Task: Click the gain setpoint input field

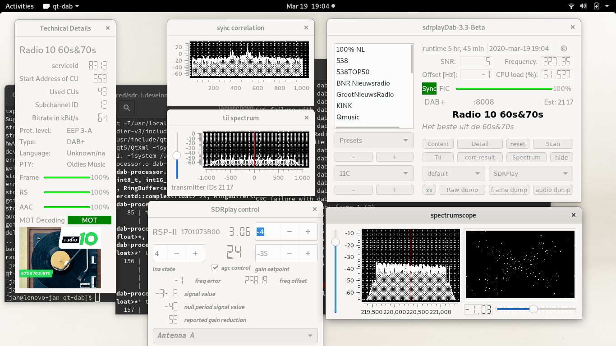Action: pos(268,253)
